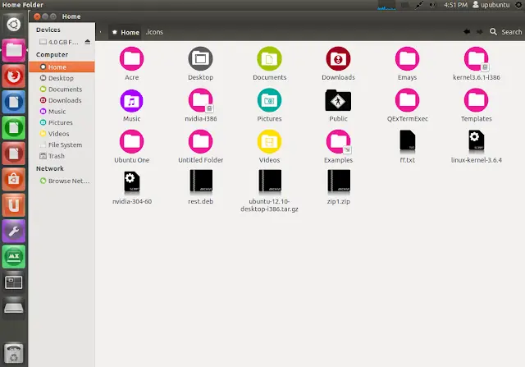The image size is (525, 367).
Task: Select Music in the sidebar
Action: [62, 112]
